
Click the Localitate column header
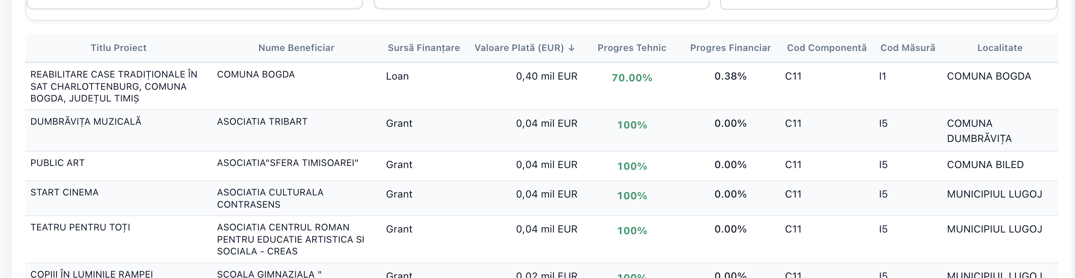(1000, 48)
